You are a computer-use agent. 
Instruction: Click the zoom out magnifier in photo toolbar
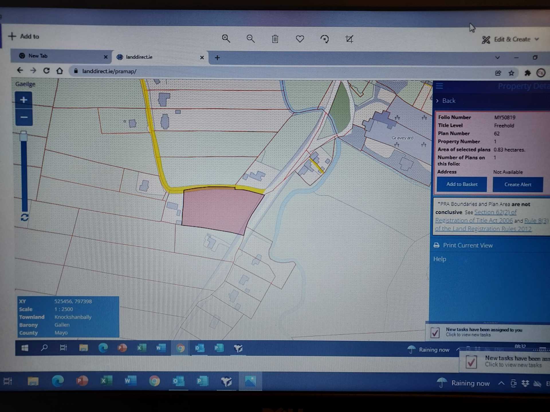[x=251, y=39]
